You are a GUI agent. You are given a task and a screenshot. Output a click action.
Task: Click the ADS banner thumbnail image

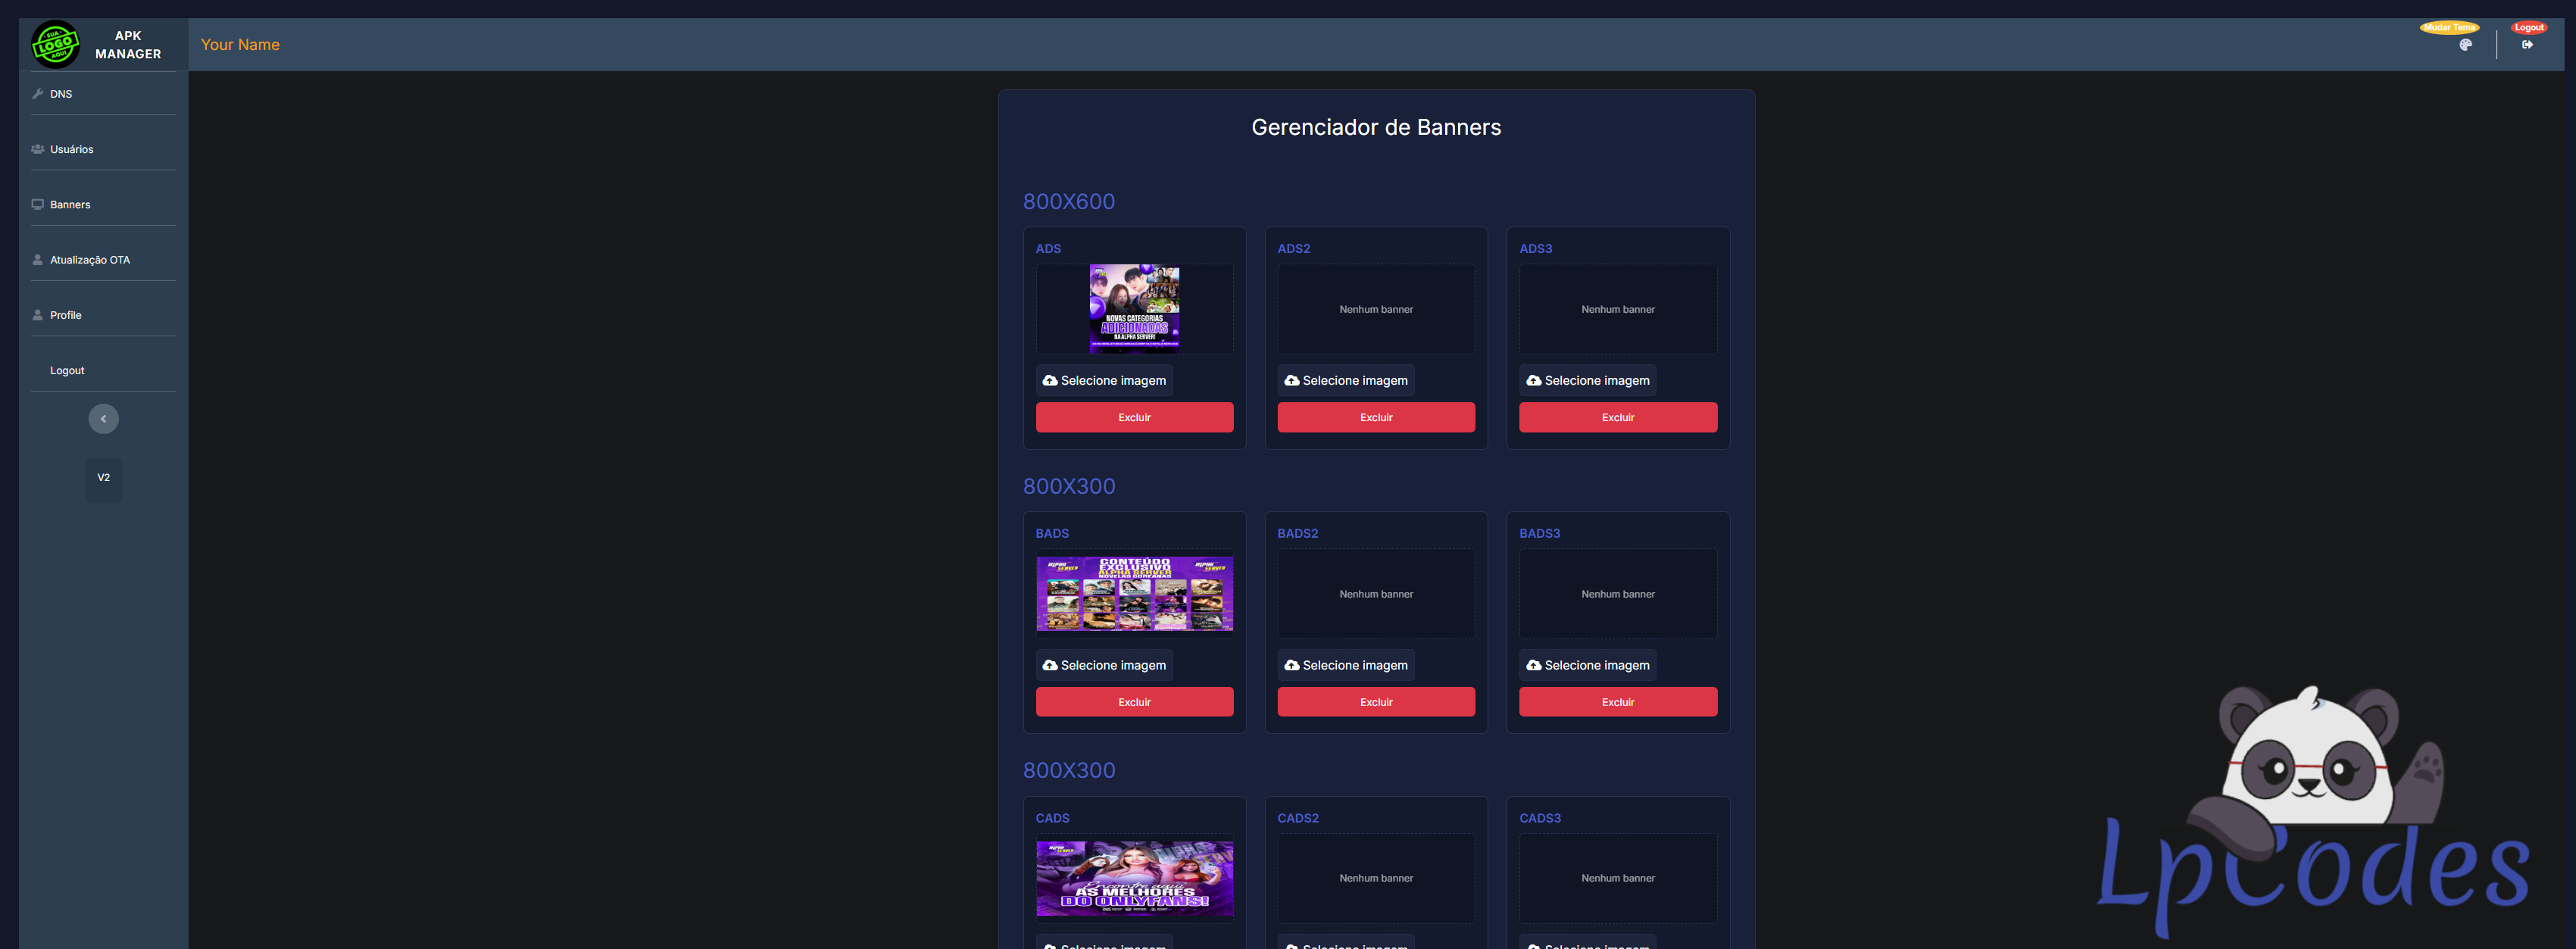1134,309
